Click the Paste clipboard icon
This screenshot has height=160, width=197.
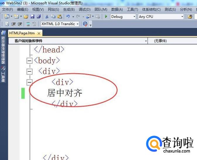[59, 17]
